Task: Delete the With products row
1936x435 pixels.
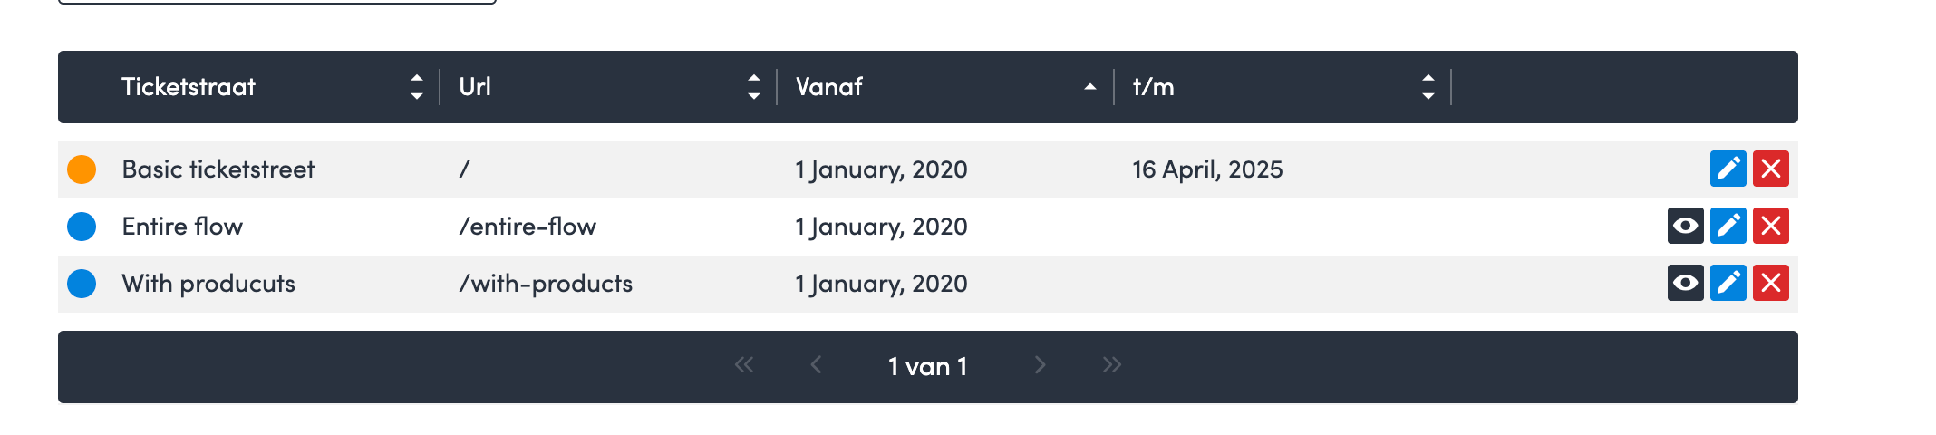Action: [x=1770, y=284]
